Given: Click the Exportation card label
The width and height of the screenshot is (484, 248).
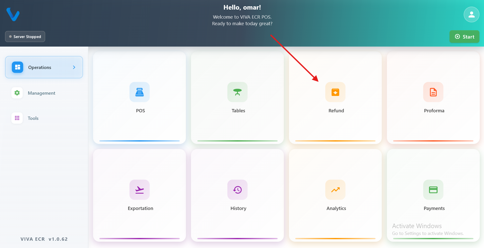Looking at the screenshot, I should tap(141, 208).
